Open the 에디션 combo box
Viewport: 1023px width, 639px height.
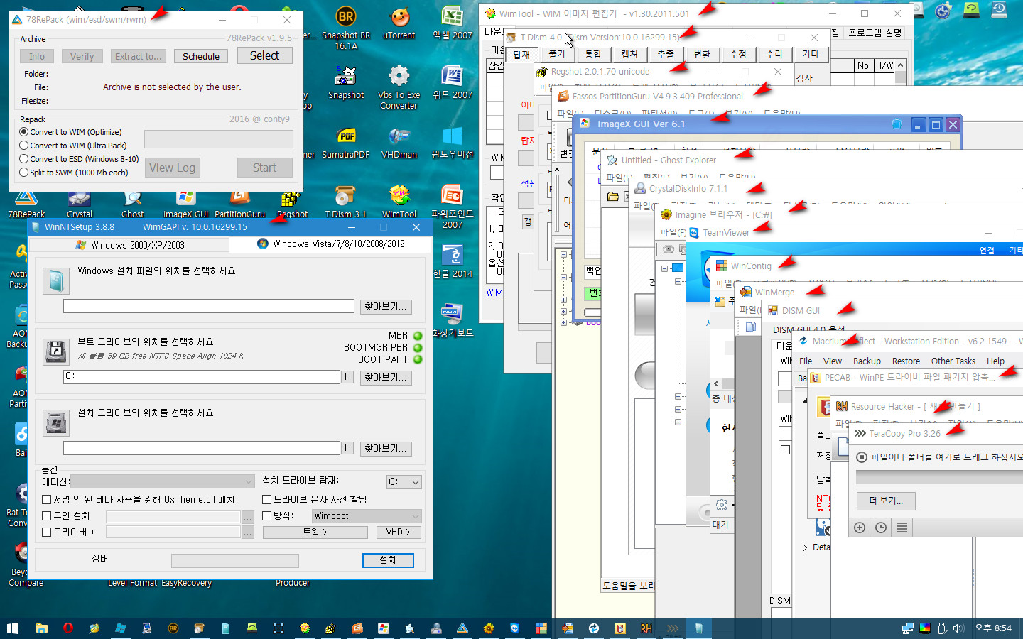163,481
